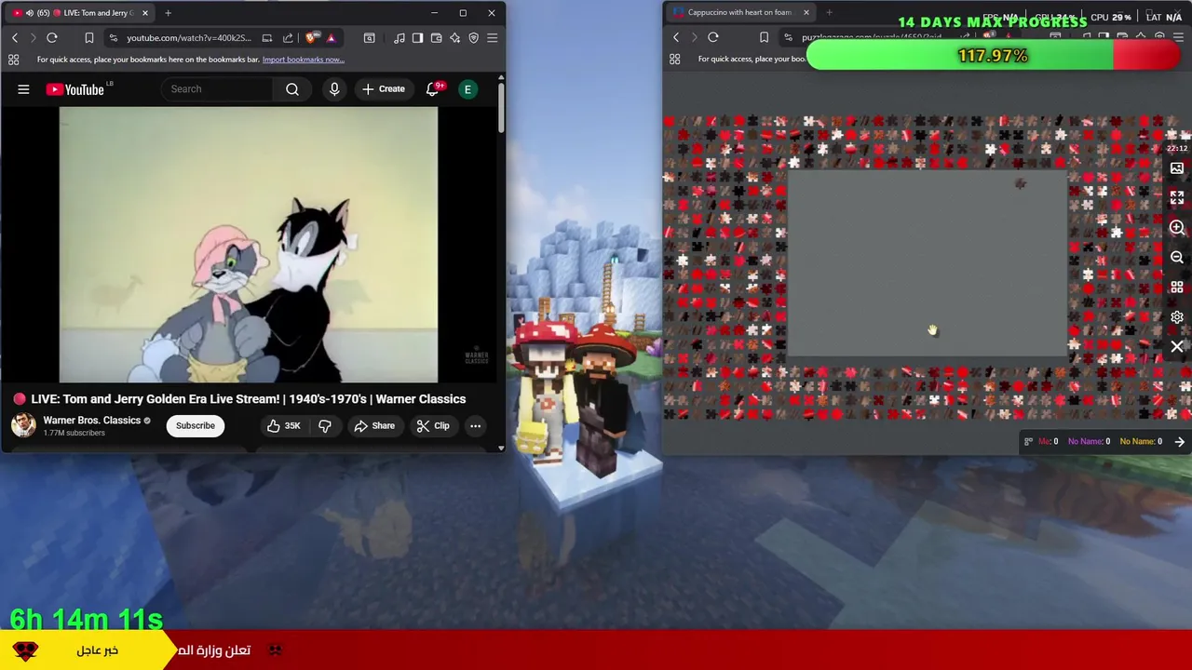Start voice search with the microphone icon
This screenshot has width=1192, height=670.
click(334, 89)
